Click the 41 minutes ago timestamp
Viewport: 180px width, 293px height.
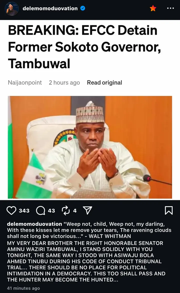tap(23, 288)
